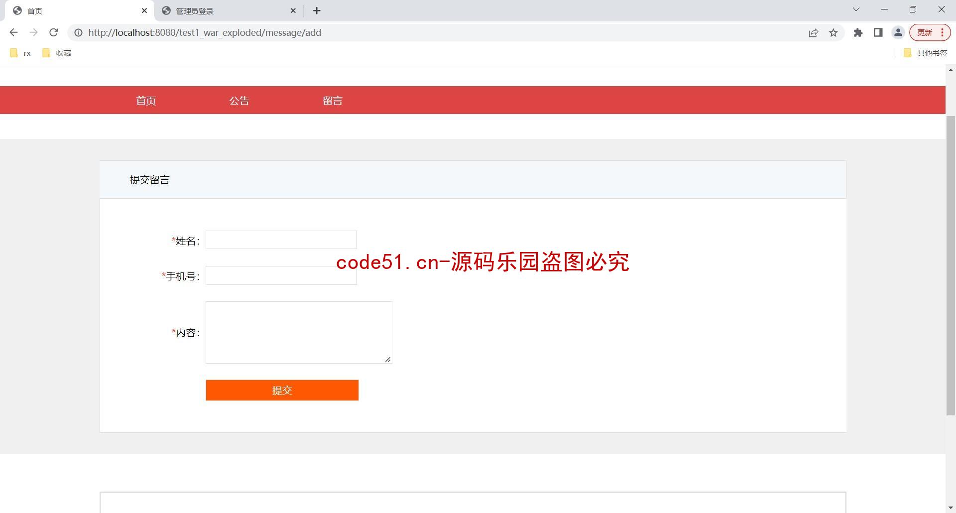Open the 留言 menu item
Viewport: 956px width, 513px height.
[333, 101]
